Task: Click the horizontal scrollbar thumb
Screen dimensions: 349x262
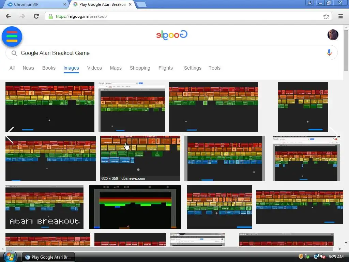Action: coord(169,249)
